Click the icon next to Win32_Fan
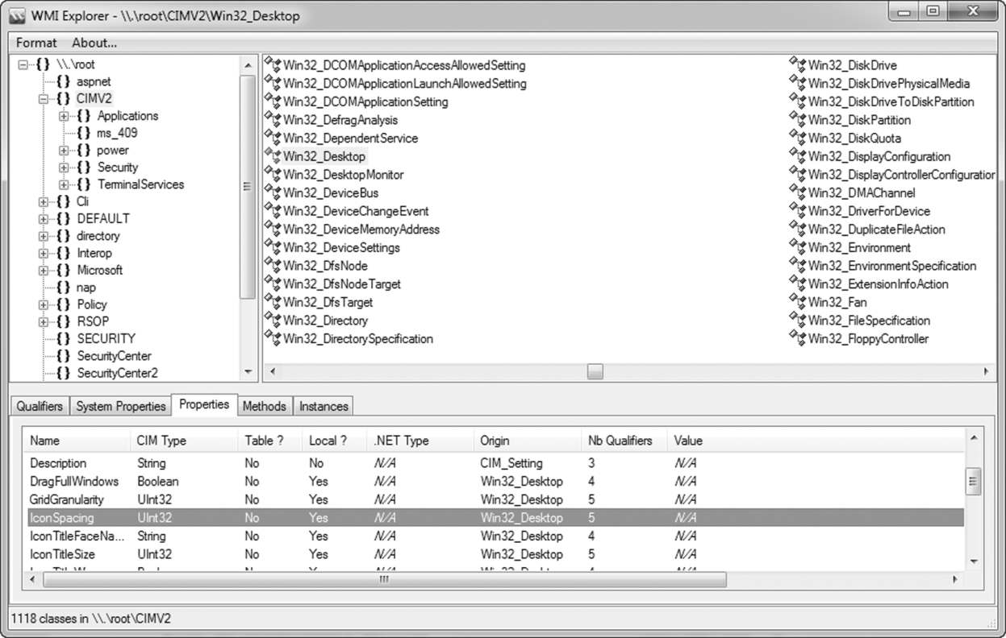Screen dimensions: 1006x638 (798, 302)
